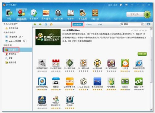Switch to the Android tab
This screenshot has width=155, height=113.
[78, 25]
